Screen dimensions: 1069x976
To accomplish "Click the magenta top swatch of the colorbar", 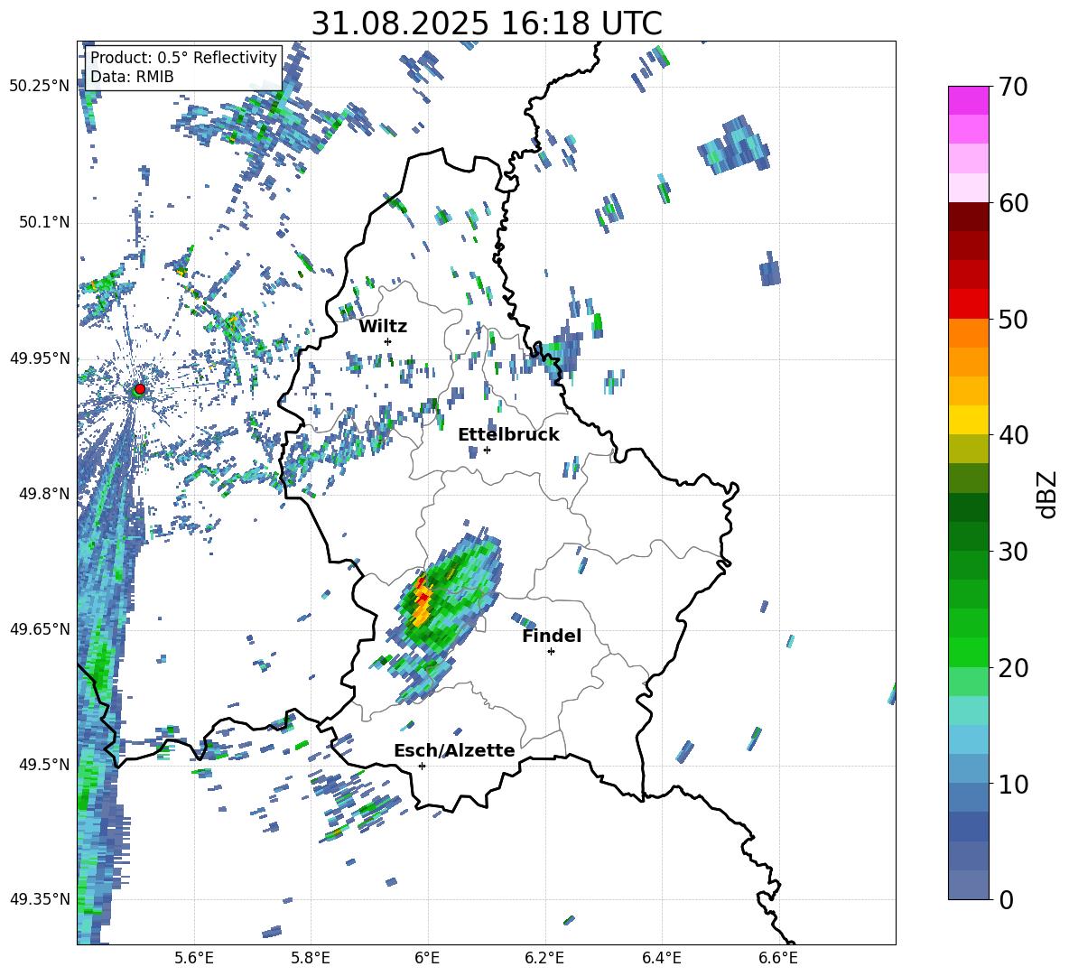I will pos(968,100).
